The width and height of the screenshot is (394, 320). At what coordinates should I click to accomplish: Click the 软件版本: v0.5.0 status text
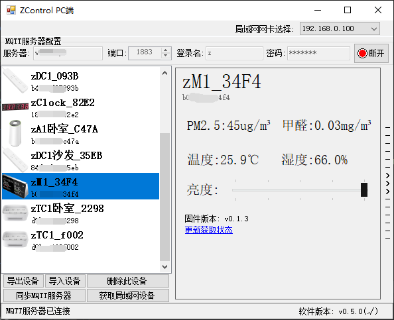click(338, 311)
